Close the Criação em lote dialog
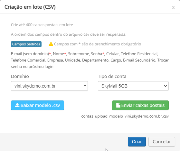 [x=173, y=8]
